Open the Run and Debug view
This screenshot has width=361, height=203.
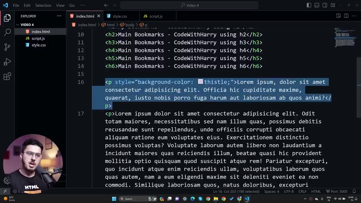(7, 62)
